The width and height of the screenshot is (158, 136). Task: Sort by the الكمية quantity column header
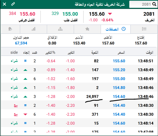pos(95,52)
